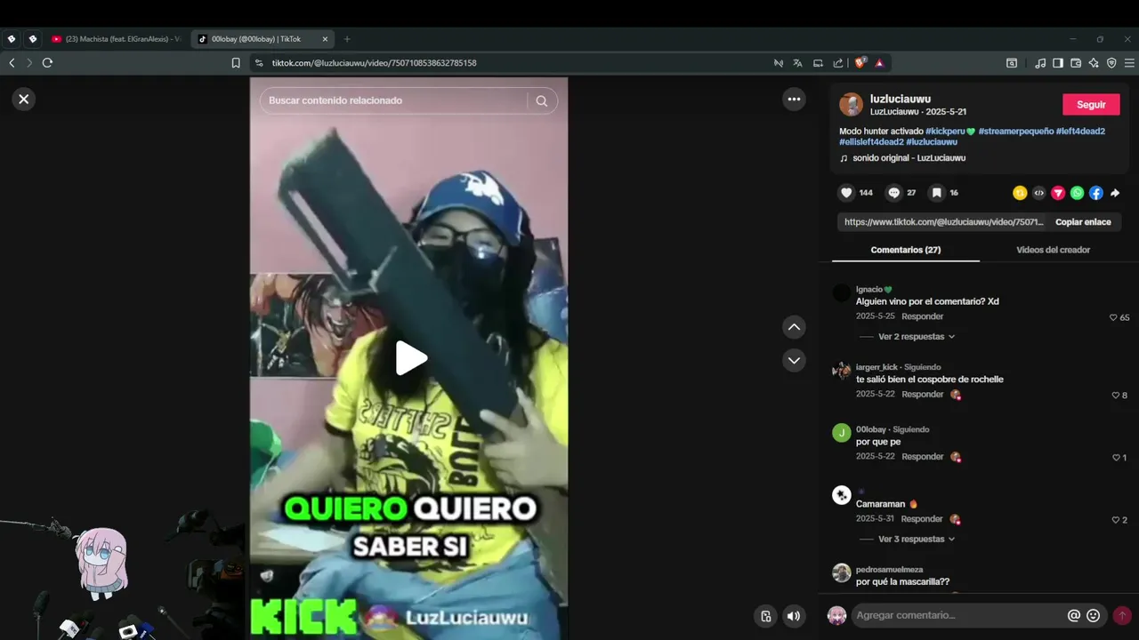Viewport: 1139px width, 640px height.
Task: Toggle the auto-scroll icon beside volume button
Action: click(765, 616)
